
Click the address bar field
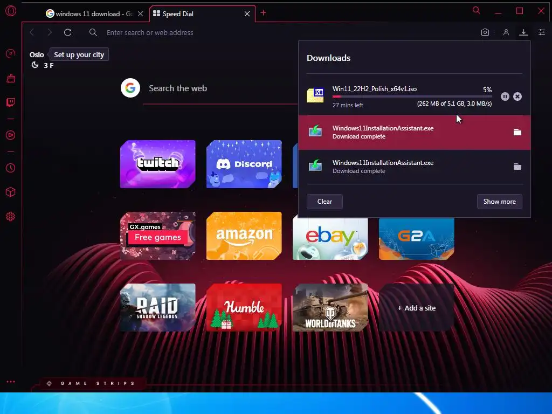(281, 32)
